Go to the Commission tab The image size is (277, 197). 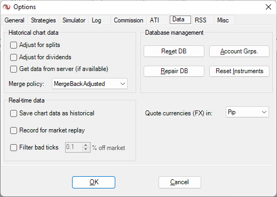[129, 20]
